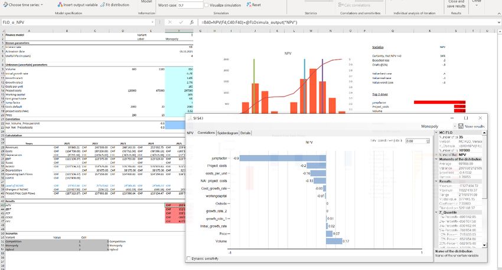Click properties panel scroll up arrow

[484, 133]
